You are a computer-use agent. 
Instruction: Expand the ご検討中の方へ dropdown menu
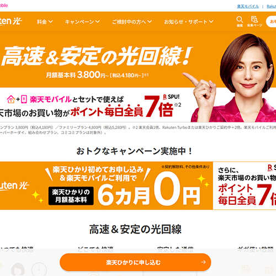(132, 22)
